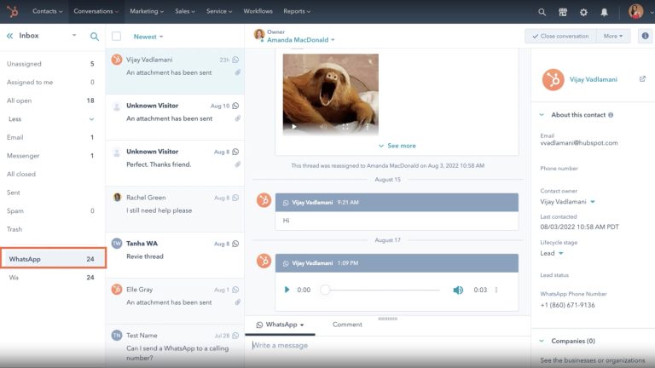Open the Newest sort dropdown

point(148,37)
